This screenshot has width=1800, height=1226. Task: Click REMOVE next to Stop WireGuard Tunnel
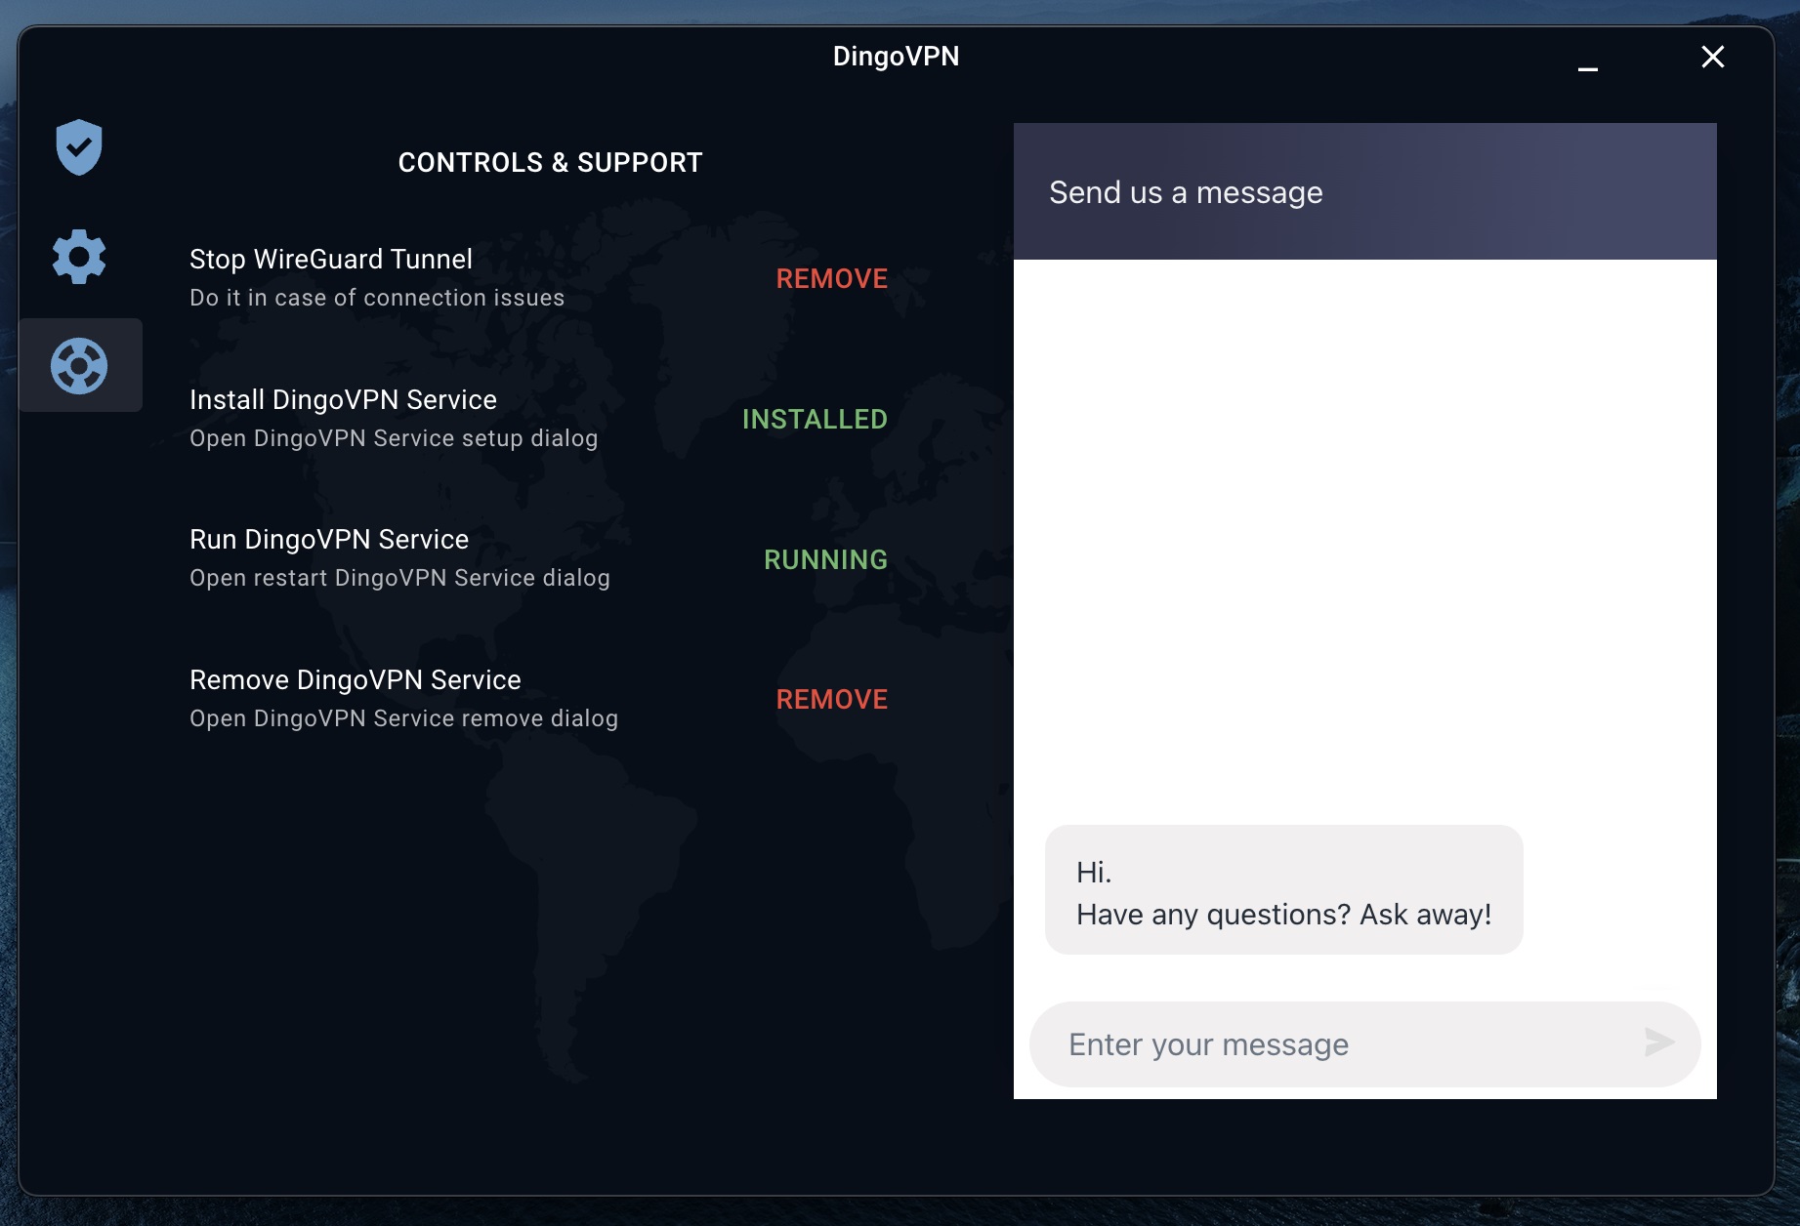coord(831,279)
